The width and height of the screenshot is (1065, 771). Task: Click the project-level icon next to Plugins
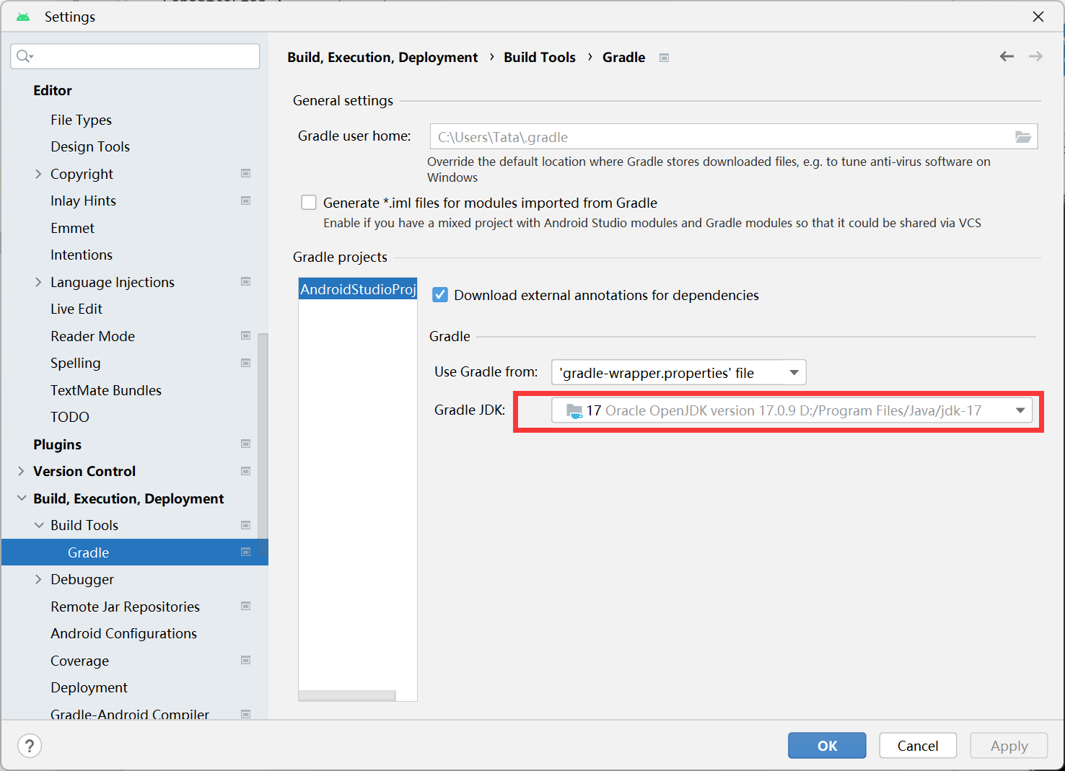245,444
